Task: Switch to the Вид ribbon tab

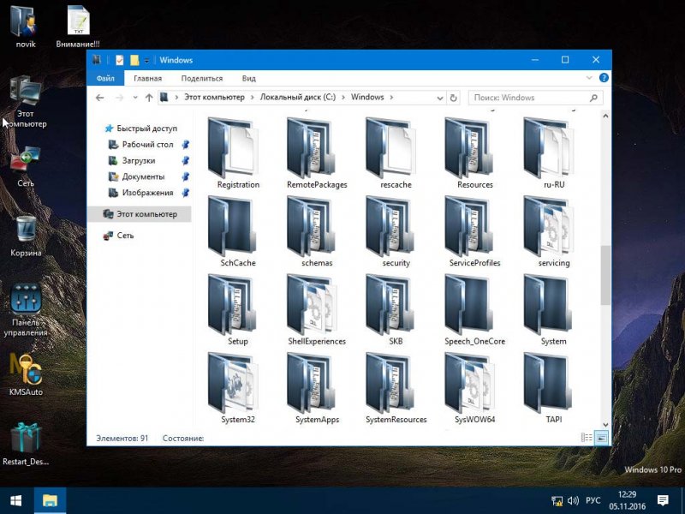Action: [x=249, y=78]
